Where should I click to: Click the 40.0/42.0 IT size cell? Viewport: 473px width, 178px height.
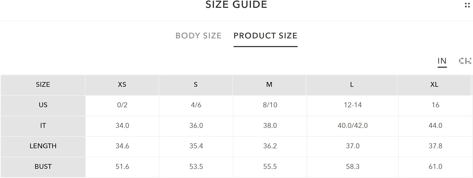(x=353, y=126)
